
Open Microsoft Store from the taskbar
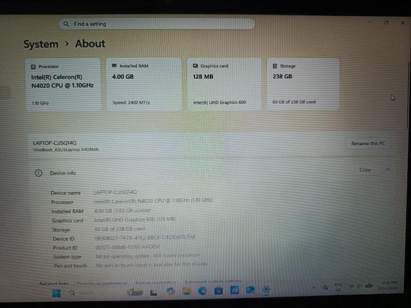tap(218, 291)
